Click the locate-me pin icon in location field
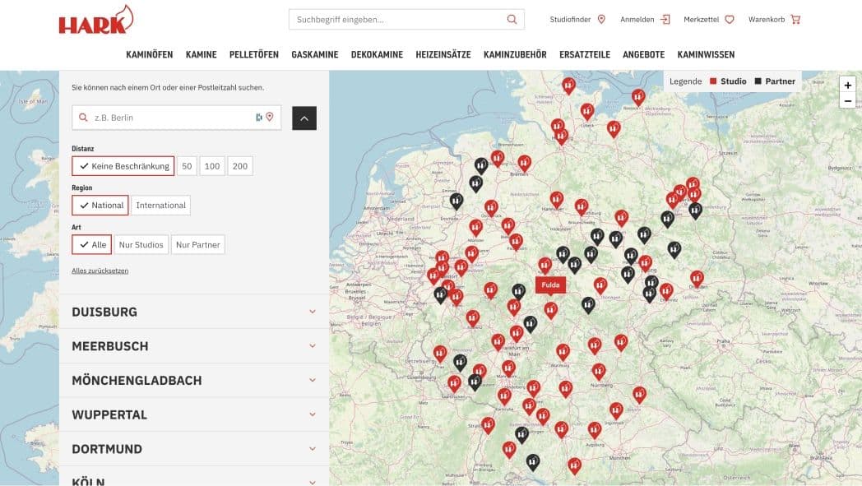Image resolution: width=862 pixels, height=486 pixels. 269,118
